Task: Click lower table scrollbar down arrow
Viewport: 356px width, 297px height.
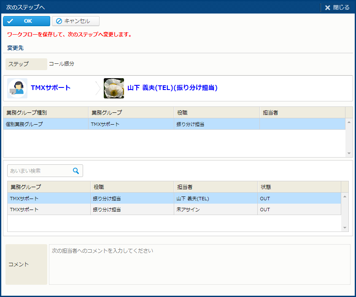Action: [345, 228]
